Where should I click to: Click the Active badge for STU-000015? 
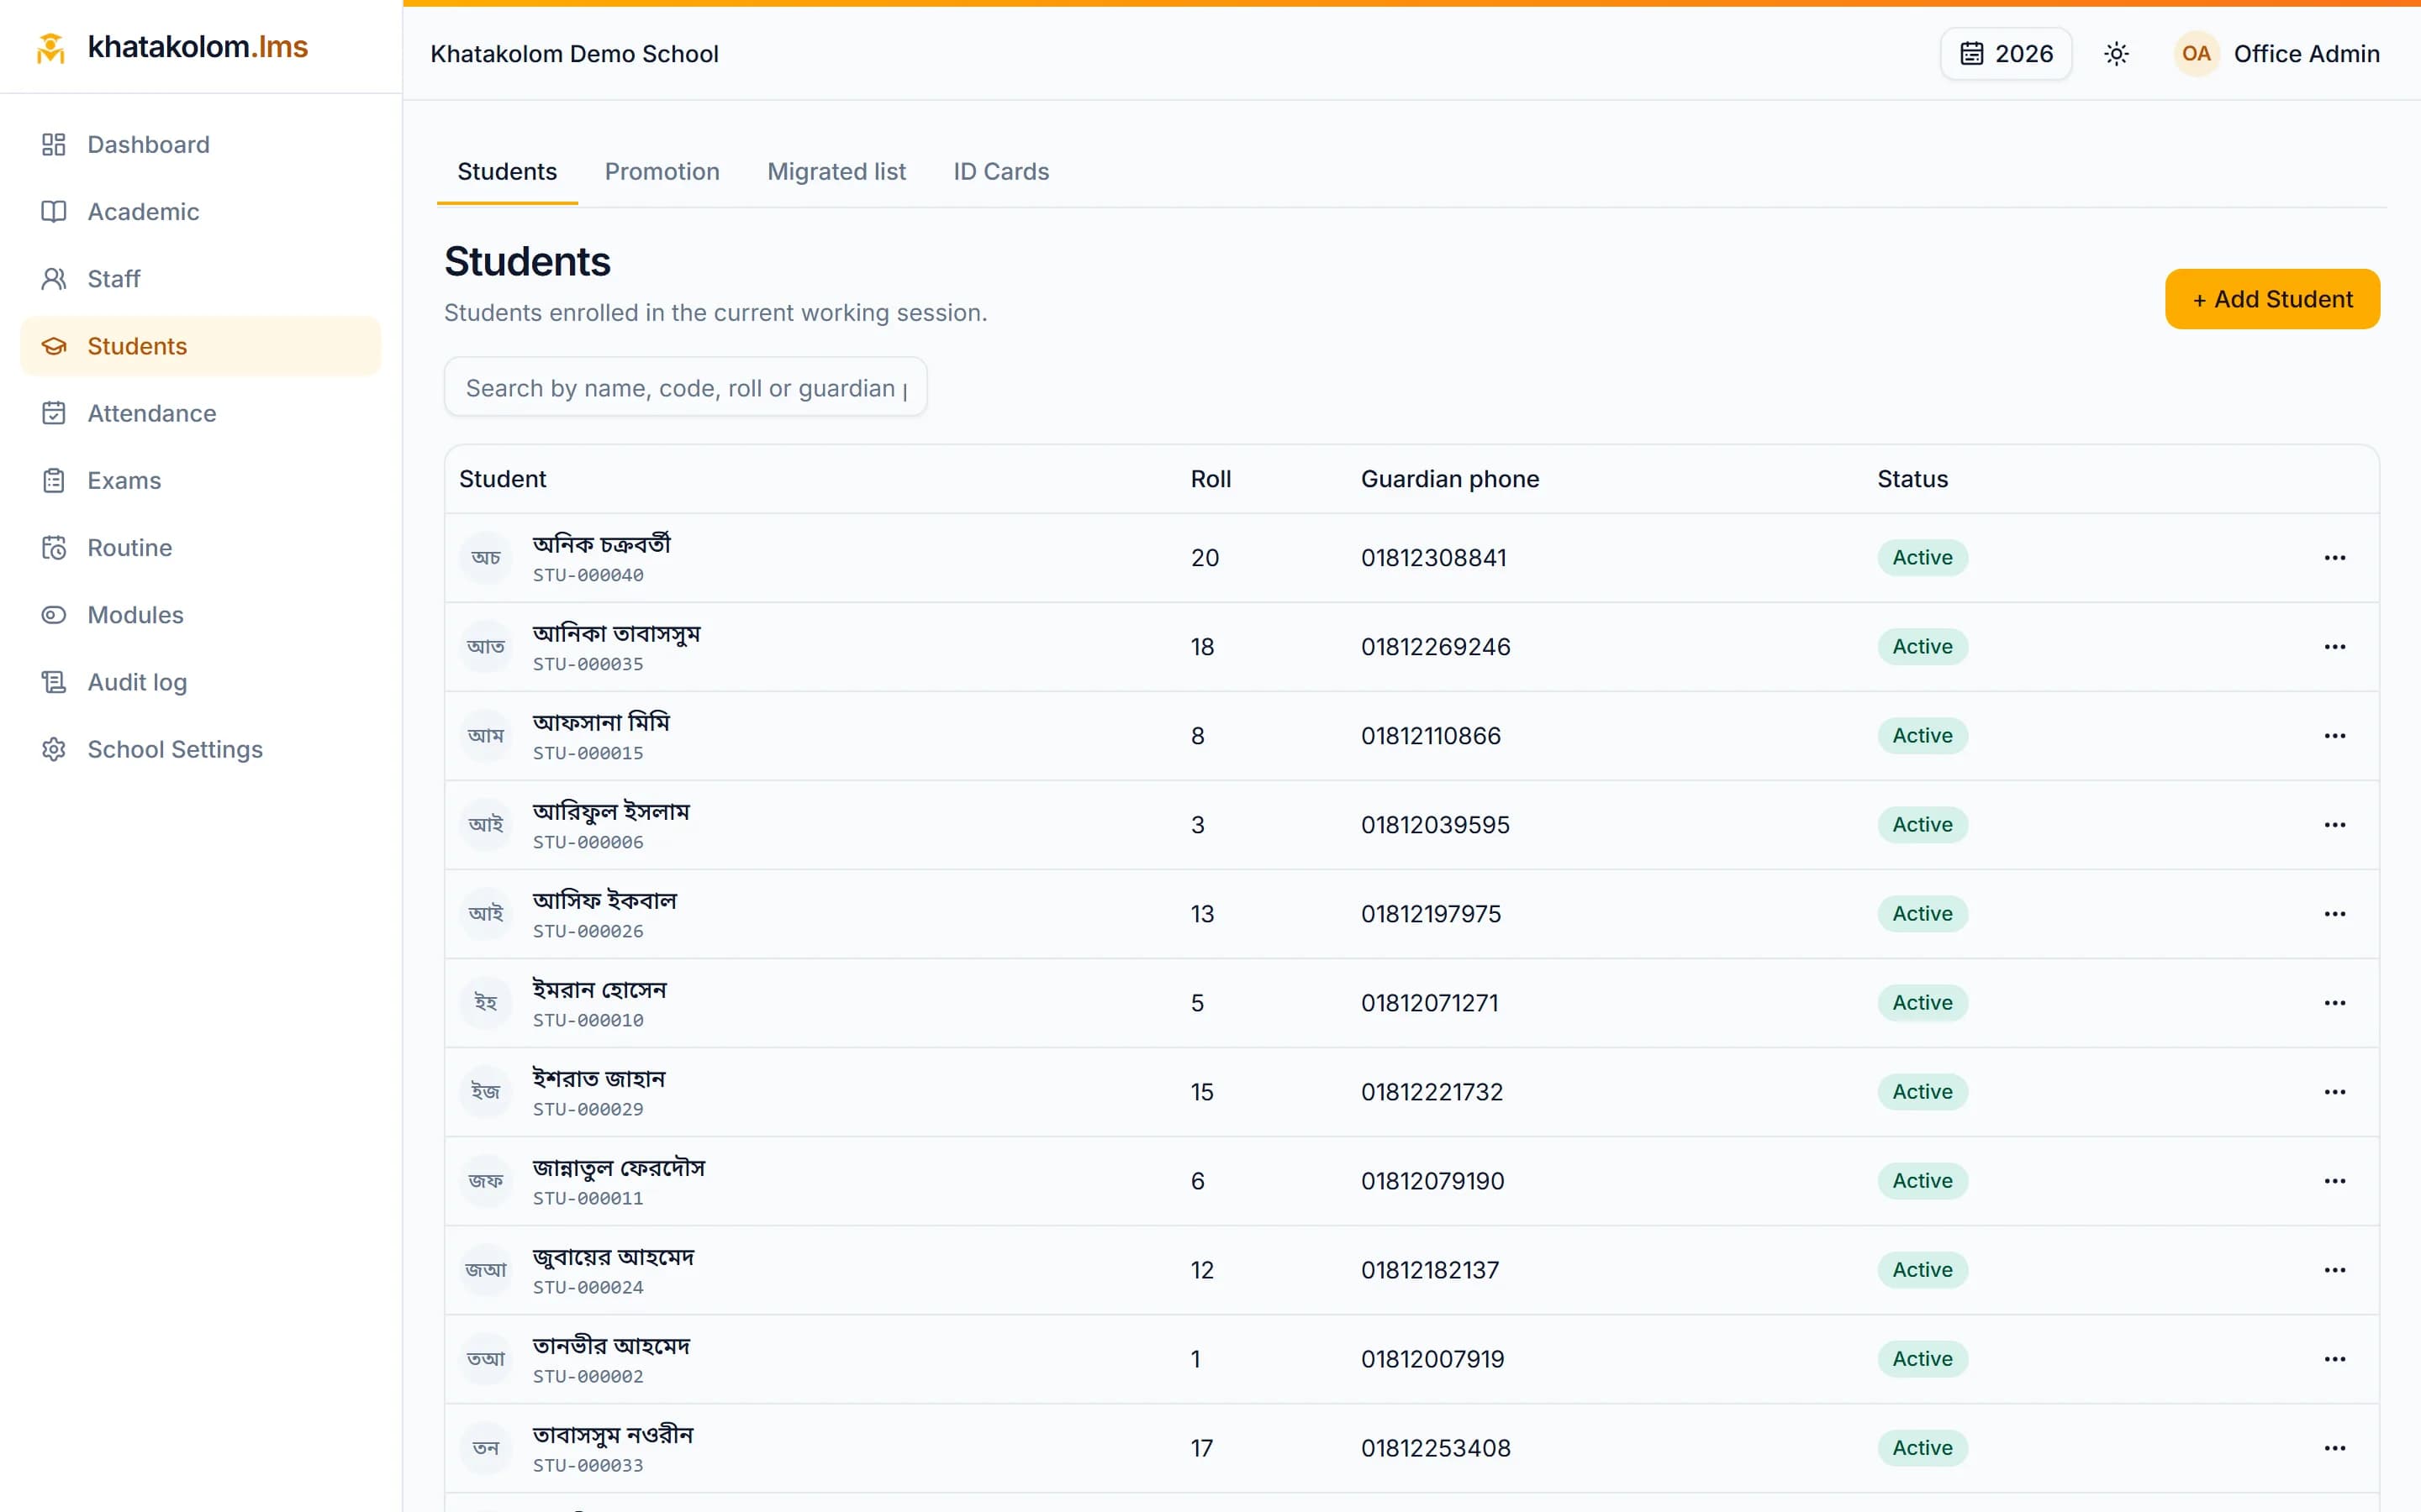(x=1922, y=736)
